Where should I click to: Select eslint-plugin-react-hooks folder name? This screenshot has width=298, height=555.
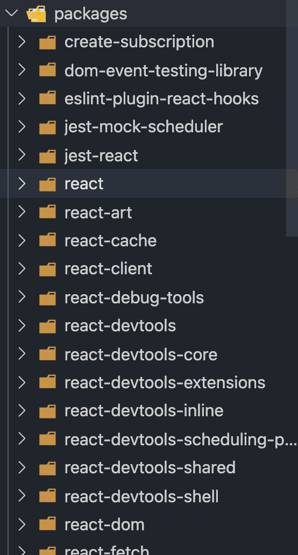click(162, 99)
